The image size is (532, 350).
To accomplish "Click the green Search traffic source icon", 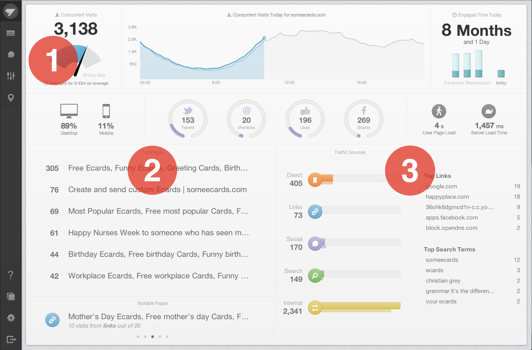I will coord(315,276).
